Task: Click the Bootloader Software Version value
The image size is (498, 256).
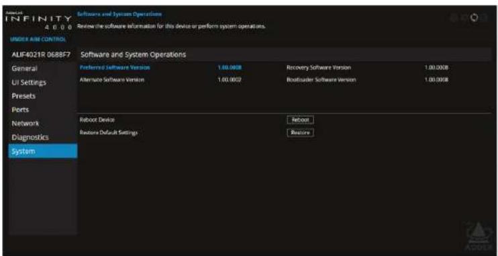Action: [x=436, y=79]
